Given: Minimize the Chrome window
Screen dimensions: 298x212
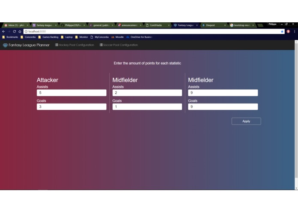Looking at the screenshot, I should 282,24.
